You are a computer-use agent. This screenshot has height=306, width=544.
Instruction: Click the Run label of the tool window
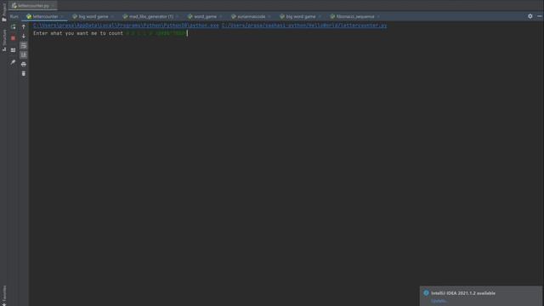(14, 16)
